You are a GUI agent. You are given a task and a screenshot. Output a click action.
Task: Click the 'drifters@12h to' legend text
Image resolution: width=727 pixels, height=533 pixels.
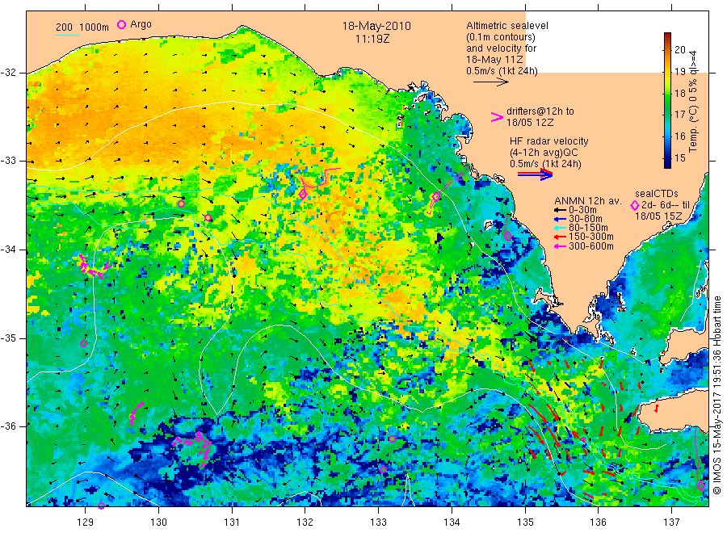coord(540,111)
